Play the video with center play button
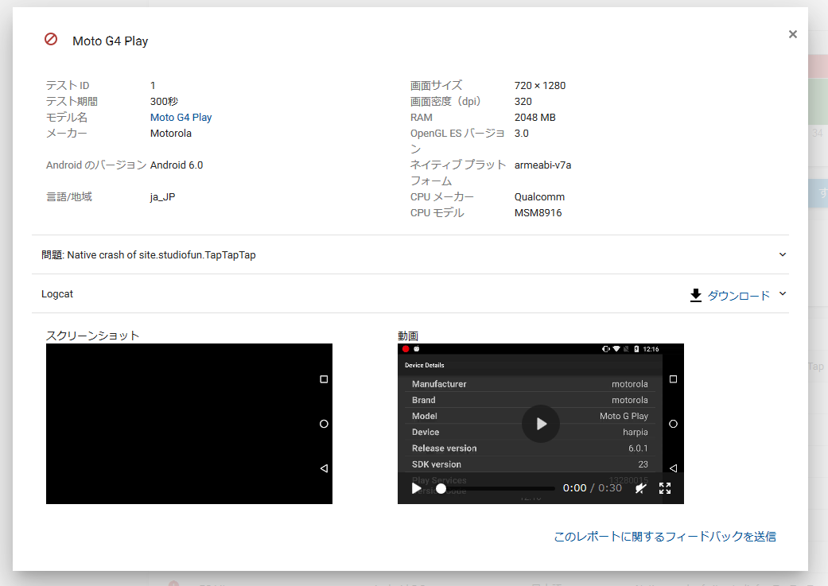The height and width of the screenshot is (586, 828). coord(541,423)
